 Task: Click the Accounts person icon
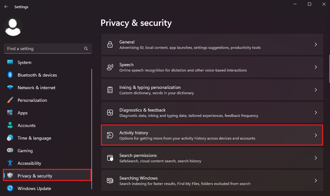(10, 125)
